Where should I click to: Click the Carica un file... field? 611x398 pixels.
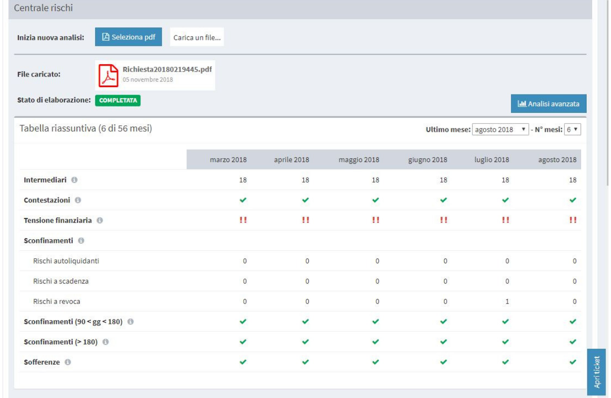click(197, 37)
